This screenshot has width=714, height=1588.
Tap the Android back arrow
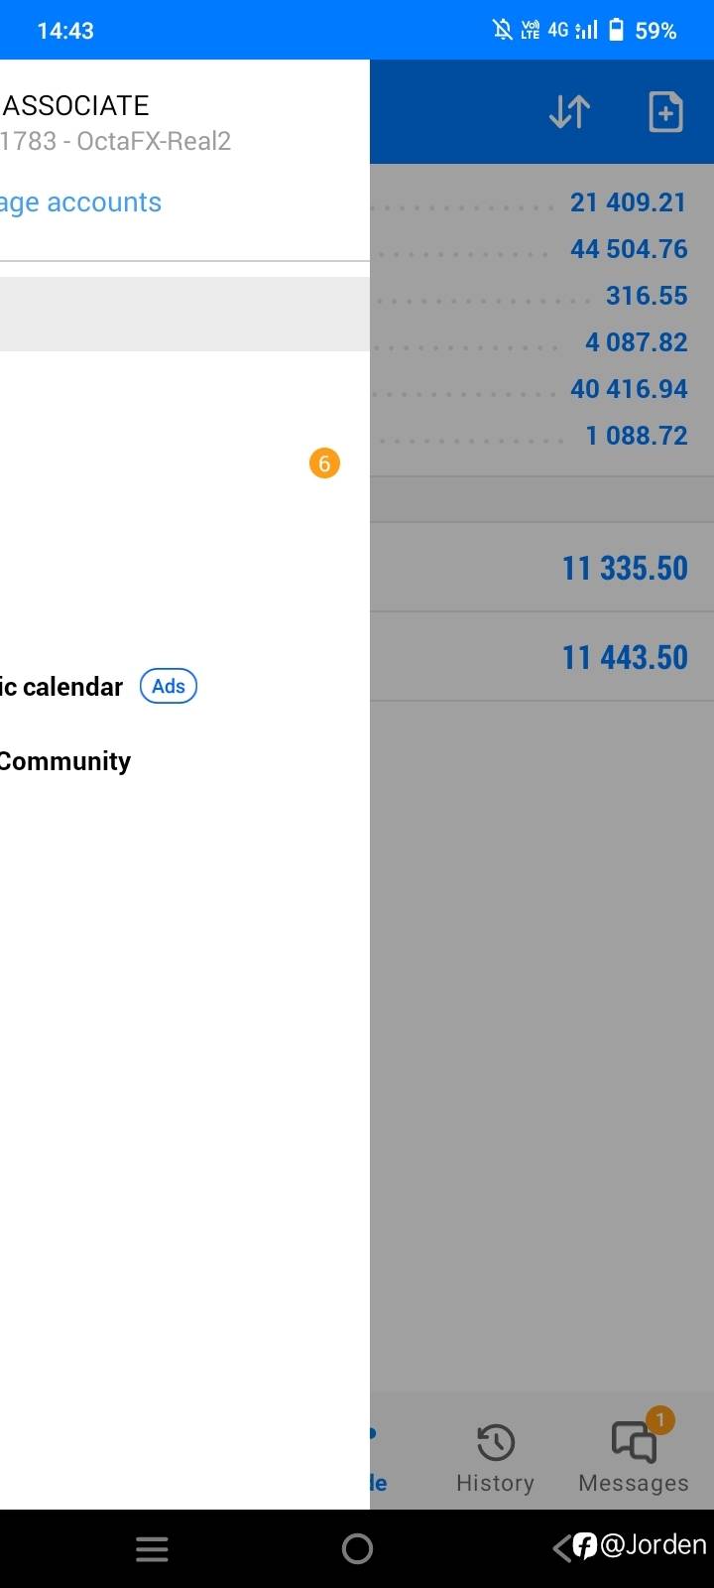561,1547
